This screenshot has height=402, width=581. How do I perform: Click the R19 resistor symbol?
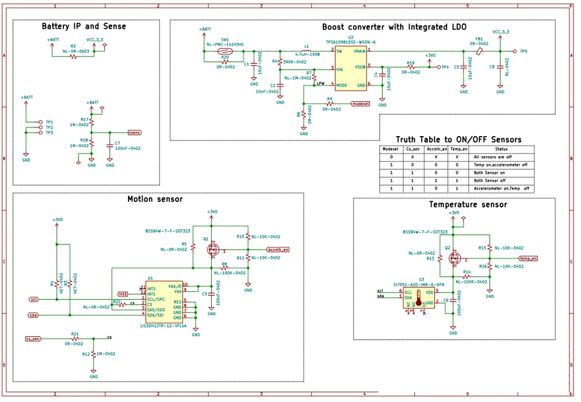[x=411, y=67]
